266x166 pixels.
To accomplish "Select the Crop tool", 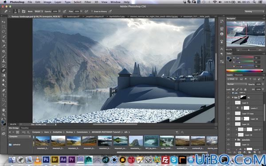I will (x=4, y=41).
